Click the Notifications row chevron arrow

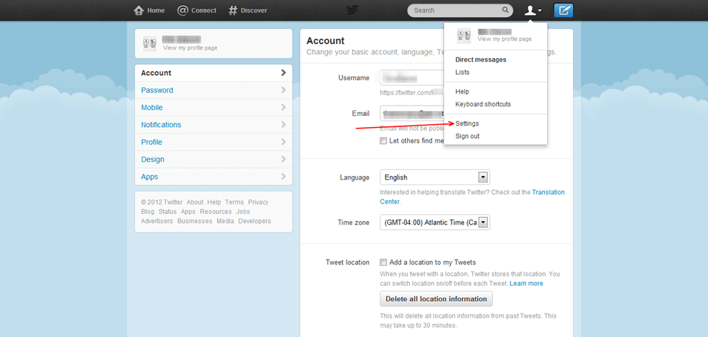(283, 124)
